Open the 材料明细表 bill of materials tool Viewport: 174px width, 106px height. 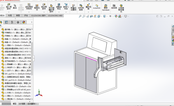pos(81,7)
